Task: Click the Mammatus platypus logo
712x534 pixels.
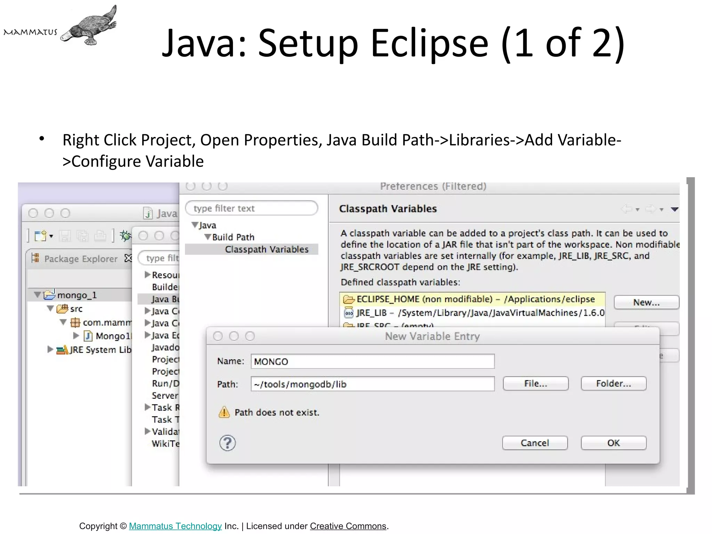Action: pyautogui.click(x=89, y=25)
